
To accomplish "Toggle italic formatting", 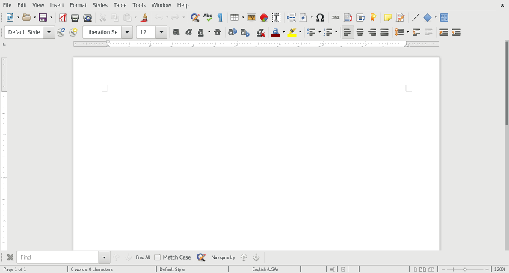I will pyautogui.click(x=188, y=32).
